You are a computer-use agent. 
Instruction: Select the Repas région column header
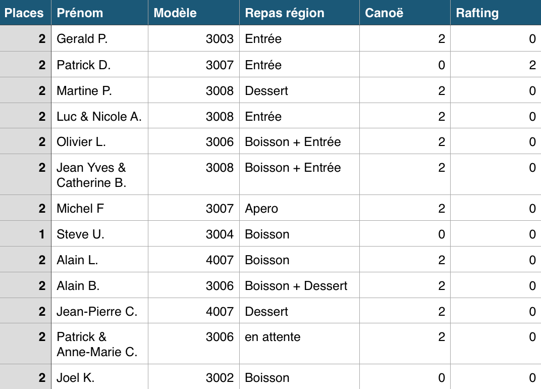point(299,13)
